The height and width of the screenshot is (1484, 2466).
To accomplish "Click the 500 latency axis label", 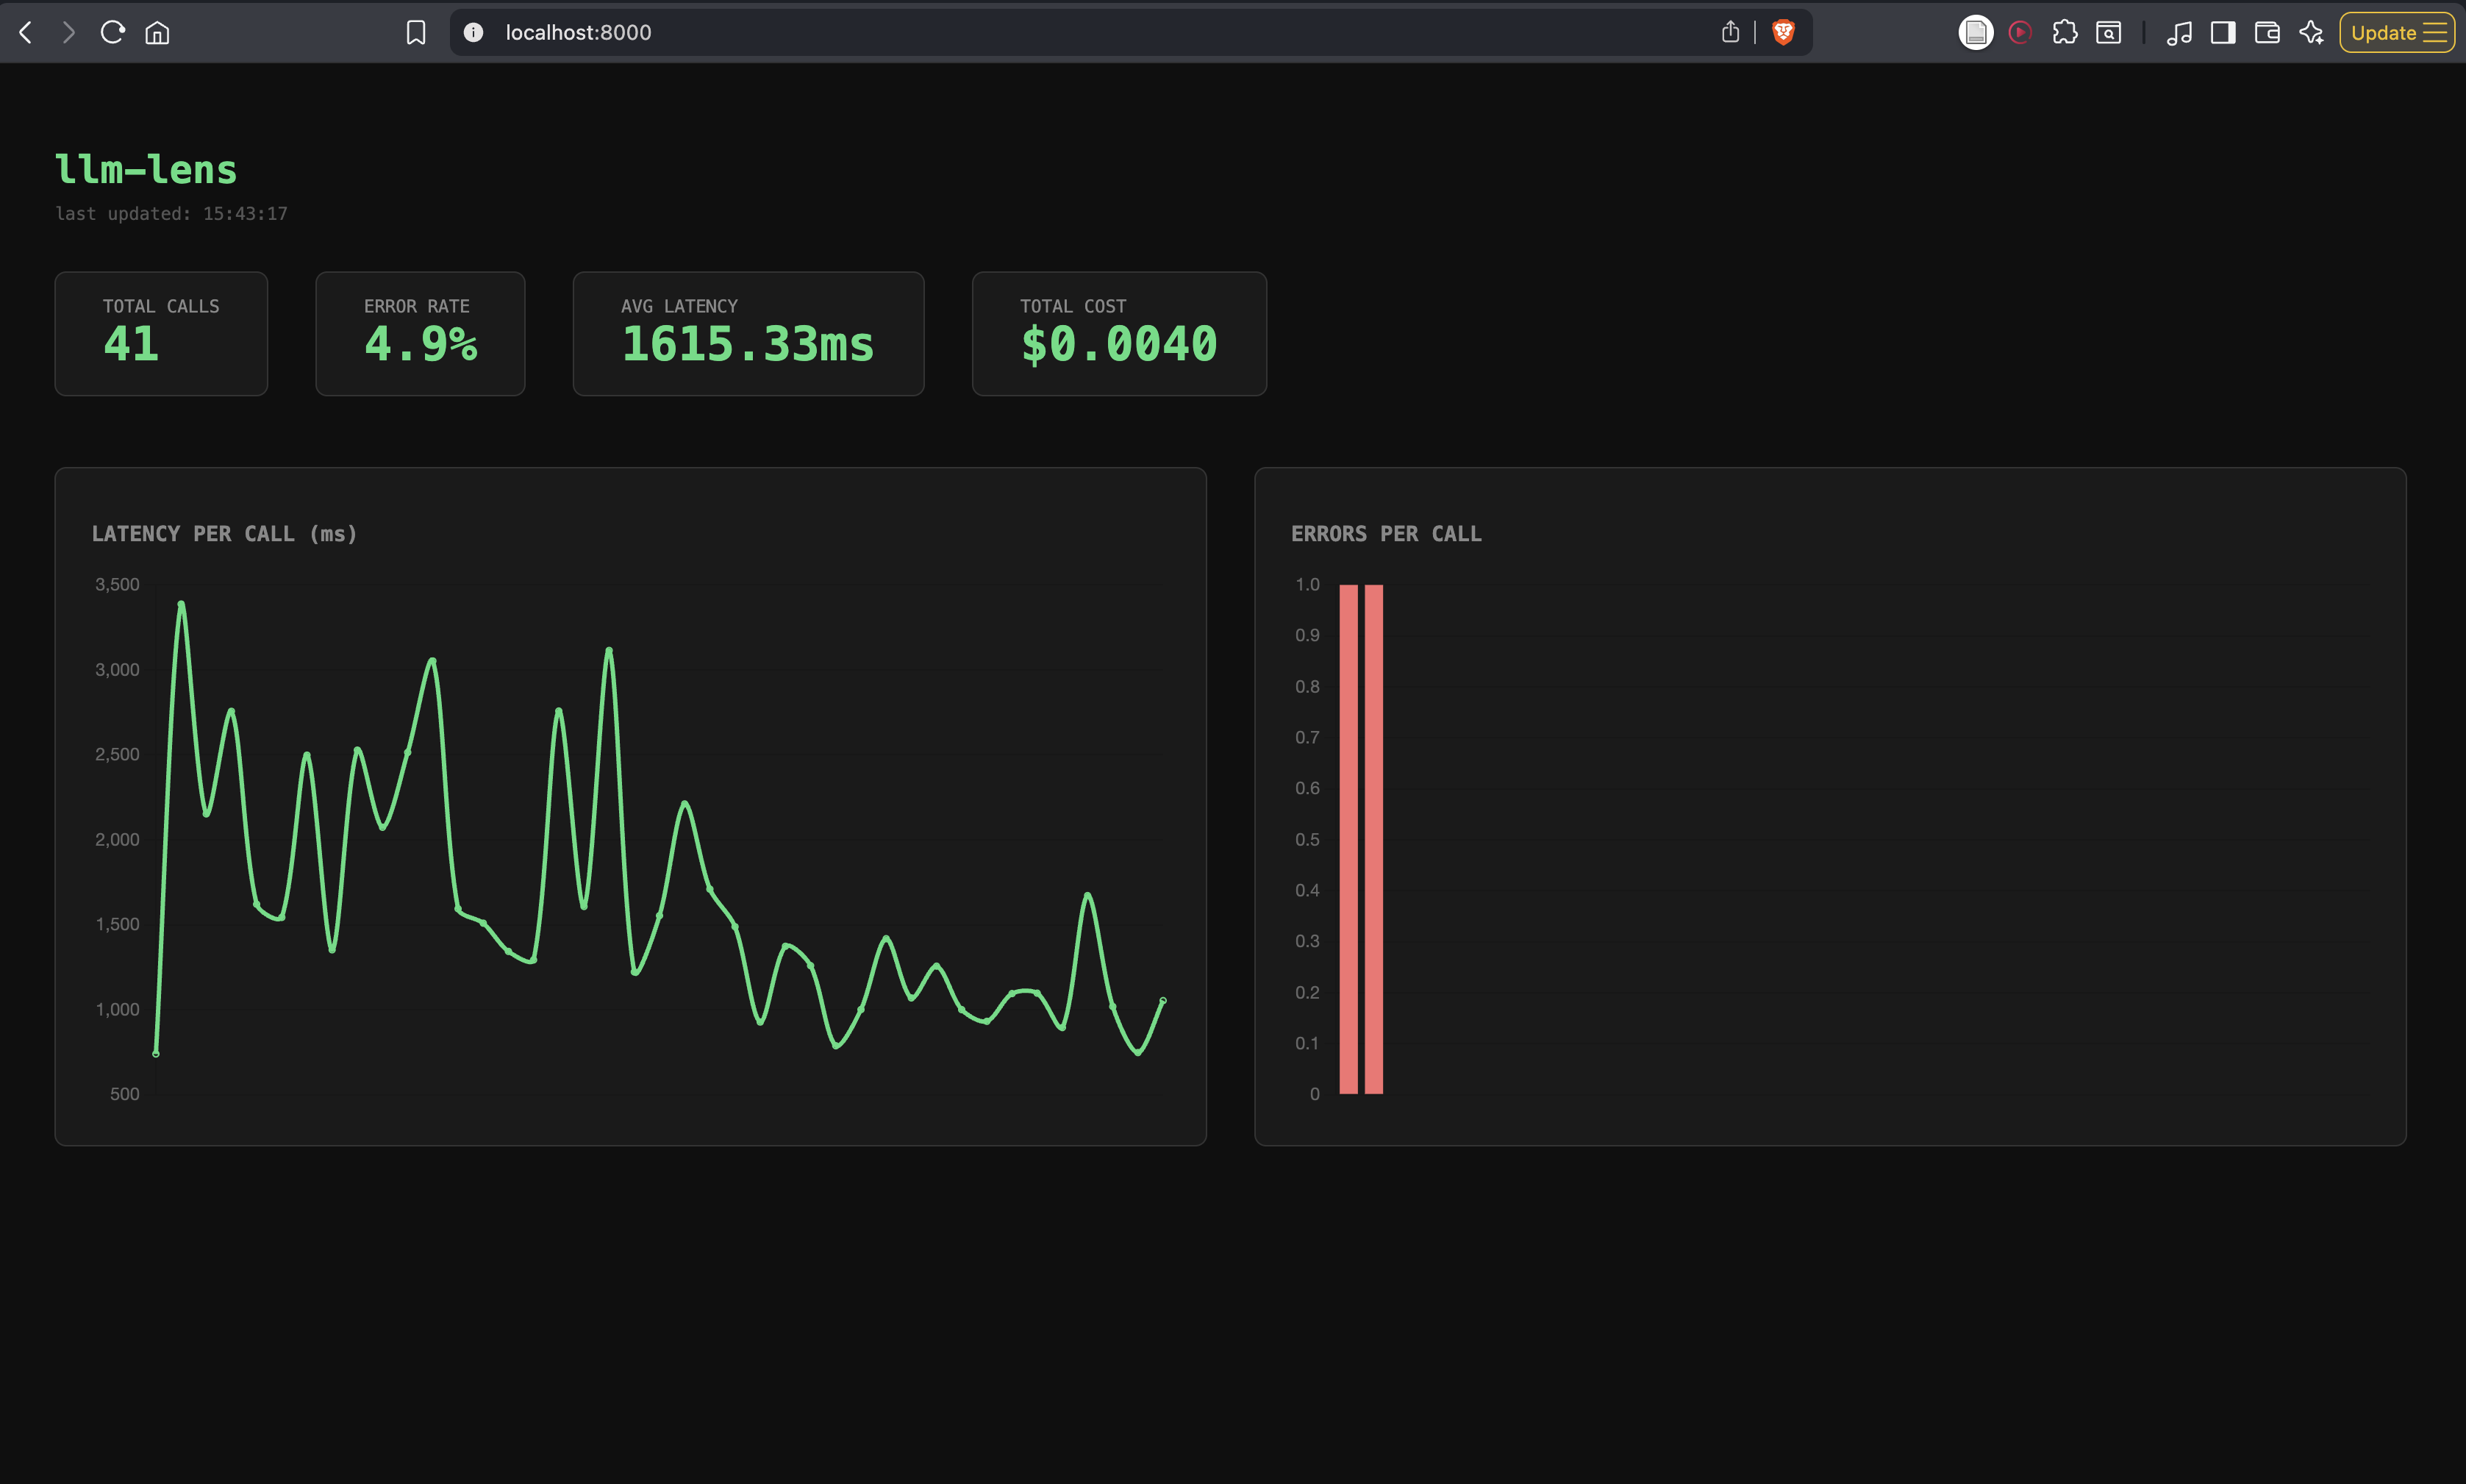I will [x=125, y=1094].
